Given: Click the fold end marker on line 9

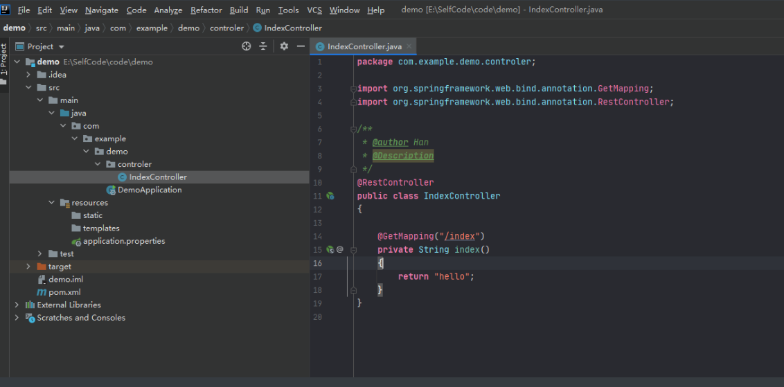Looking at the screenshot, I should click(353, 169).
